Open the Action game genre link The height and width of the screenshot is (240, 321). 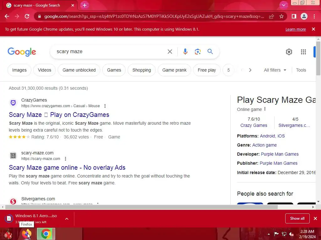click(264, 145)
